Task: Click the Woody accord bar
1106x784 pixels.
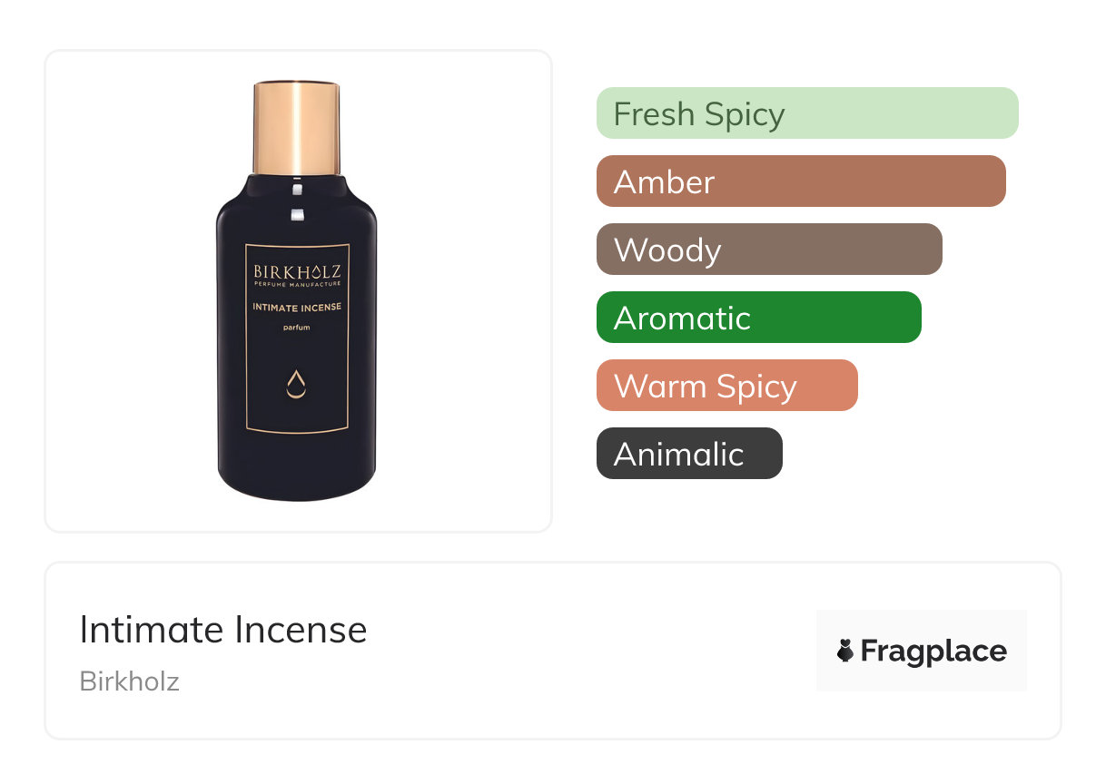Action: [x=769, y=250]
